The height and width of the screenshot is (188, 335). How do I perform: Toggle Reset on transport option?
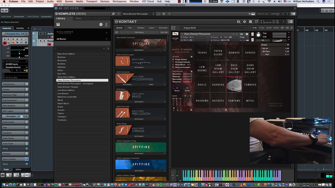pos(173,67)
